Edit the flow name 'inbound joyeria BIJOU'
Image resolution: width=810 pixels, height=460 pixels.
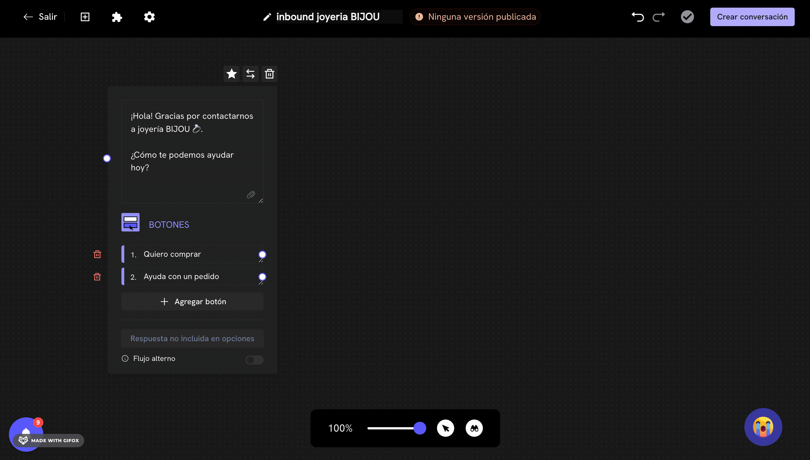point(328,17)
